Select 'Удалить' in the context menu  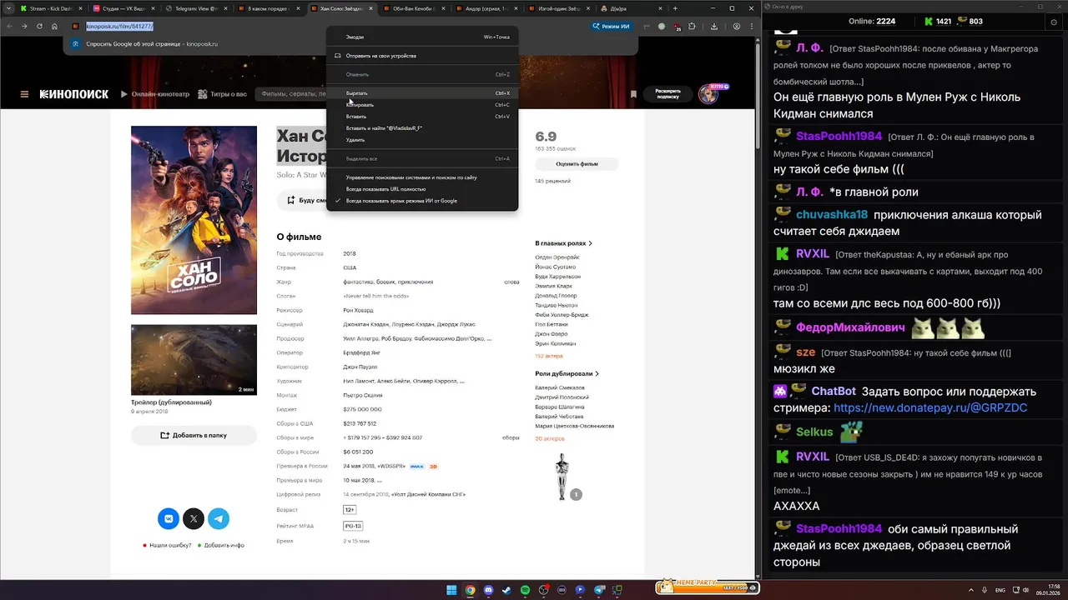422,140
